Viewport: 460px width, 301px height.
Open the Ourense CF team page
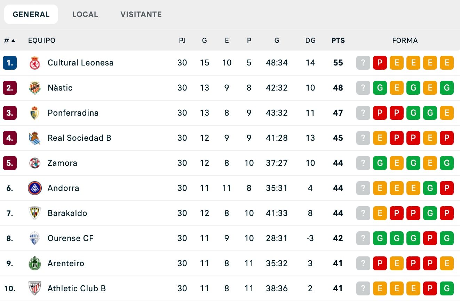coord(71,238)
